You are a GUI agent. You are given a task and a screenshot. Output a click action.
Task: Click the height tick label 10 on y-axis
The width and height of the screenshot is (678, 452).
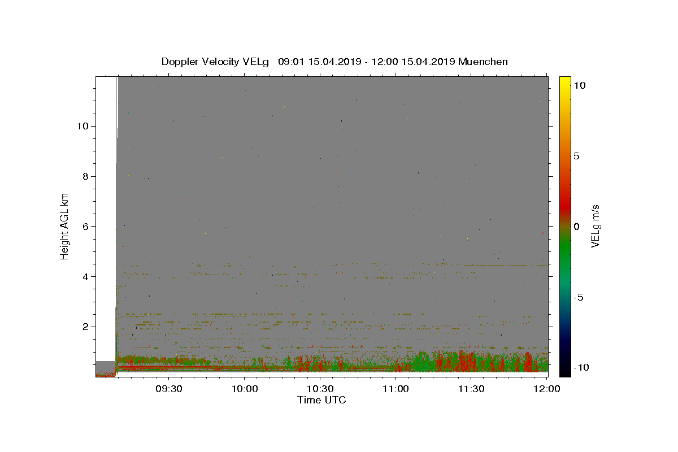[x=84, y=125]
